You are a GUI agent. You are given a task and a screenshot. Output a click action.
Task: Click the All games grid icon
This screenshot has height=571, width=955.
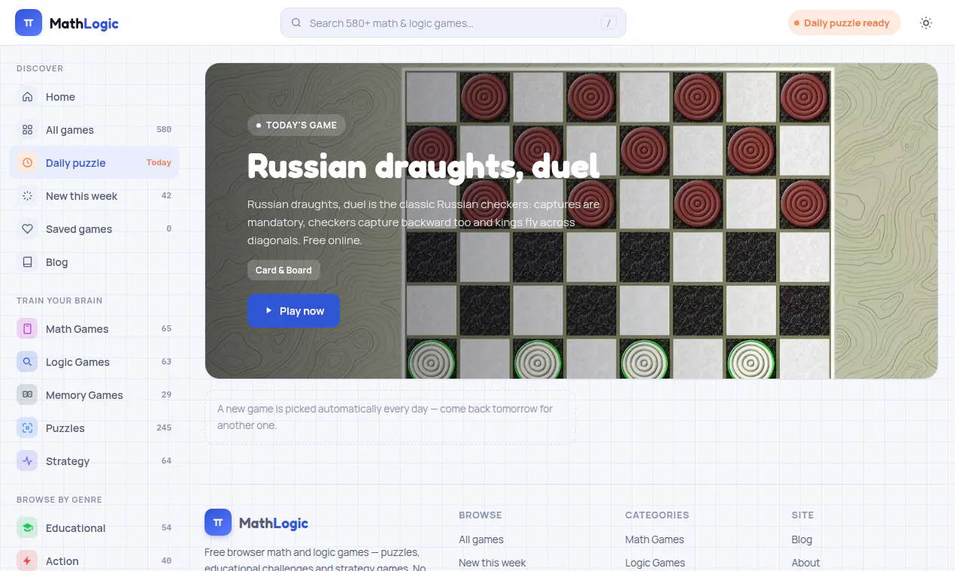point(28,130)
